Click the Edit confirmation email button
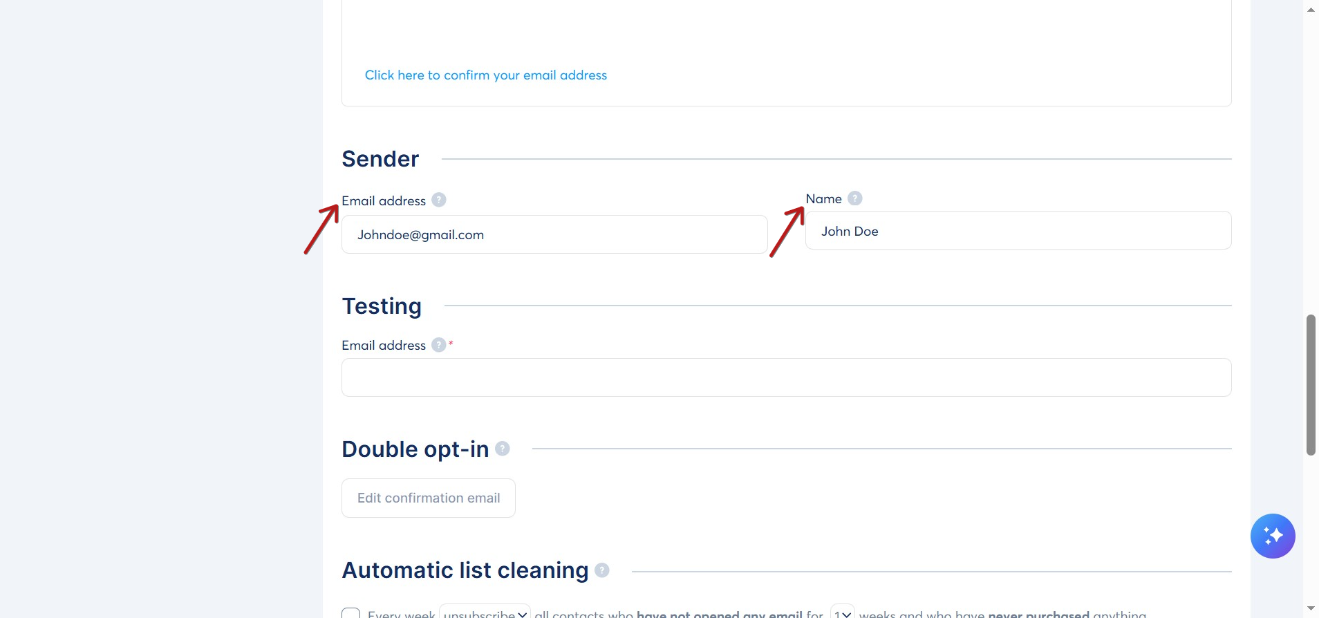The width and height of the screenshot is (1319, 618). point(429,498)
